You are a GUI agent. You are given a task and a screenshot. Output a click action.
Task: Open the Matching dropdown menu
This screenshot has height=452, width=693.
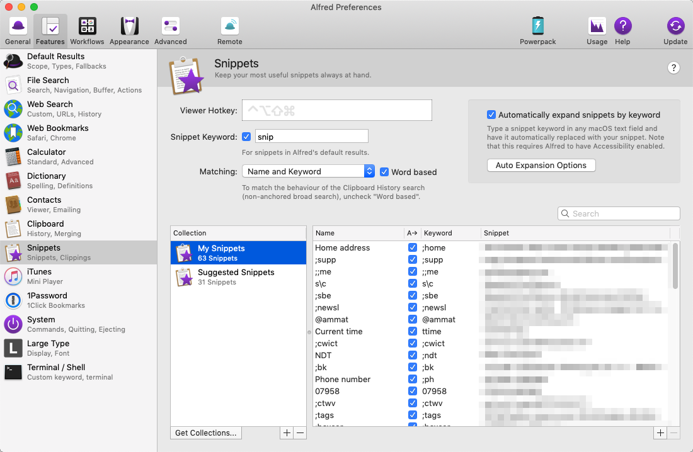(309, 171)
